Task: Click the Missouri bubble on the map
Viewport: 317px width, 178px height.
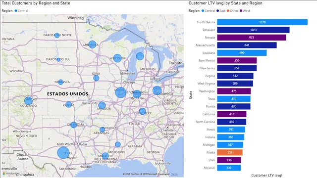Action: coord(102,105)
